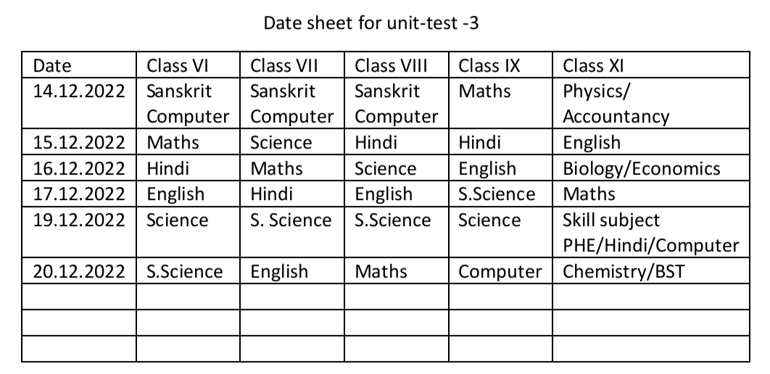The width and height of the screenshot is (770, 374).
Task: Click the Class VII header cell
Action: coord(292,65)
